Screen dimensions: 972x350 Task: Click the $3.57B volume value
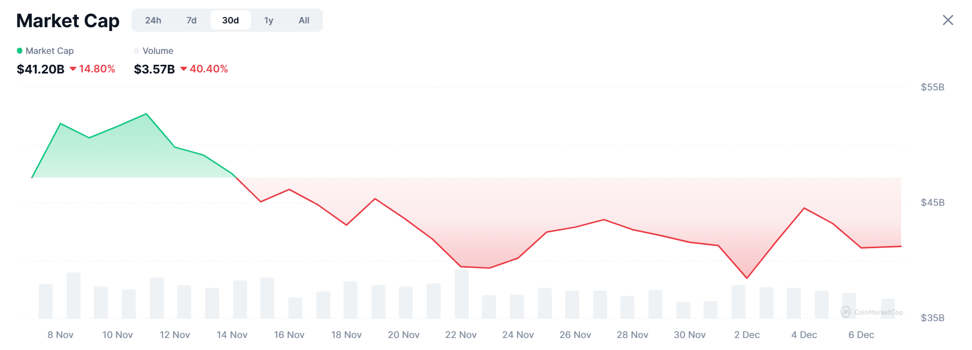tap(154, 69)
